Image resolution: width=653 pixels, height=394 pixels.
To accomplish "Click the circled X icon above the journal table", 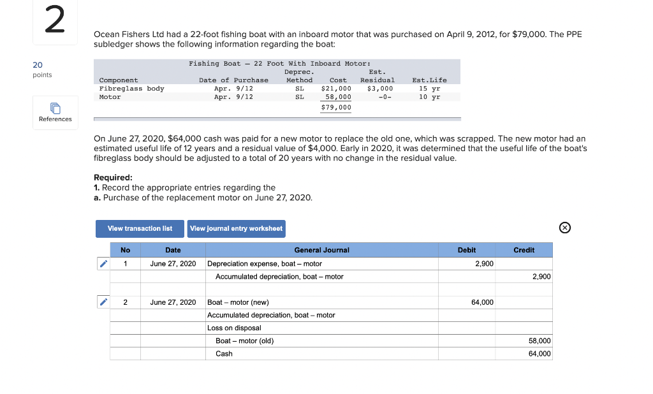I will 564,227.
